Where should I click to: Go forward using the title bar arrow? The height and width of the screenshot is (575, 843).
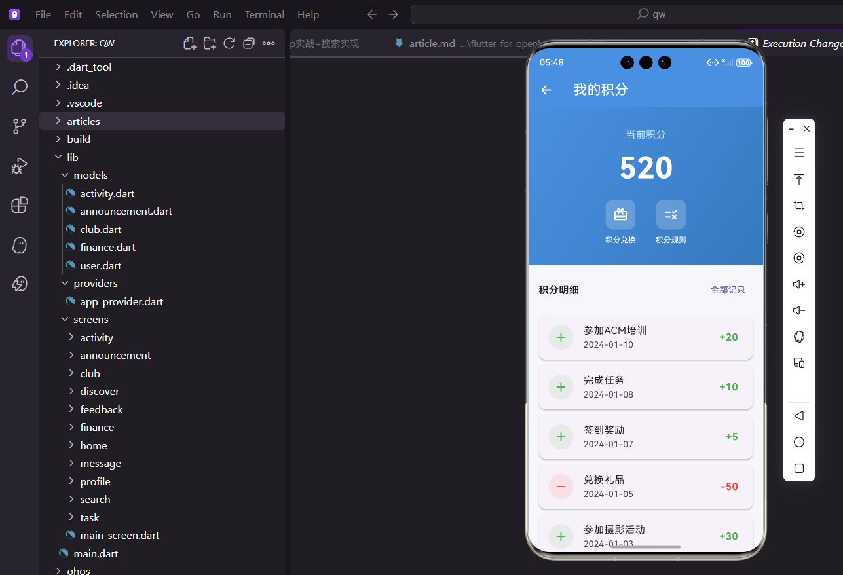pyautogui.click(x=393, y=14)
